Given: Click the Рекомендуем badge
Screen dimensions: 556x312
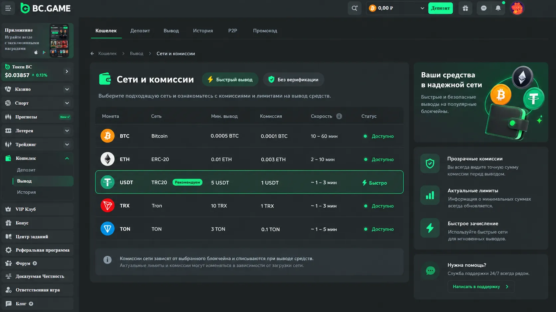Looking at the screenshot, I should click(188, 182).
